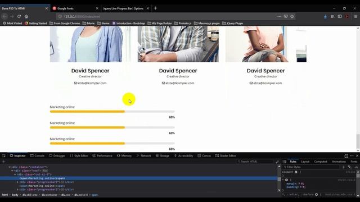Open DevTools three-dots customize menu

click(x=352, y=156)
